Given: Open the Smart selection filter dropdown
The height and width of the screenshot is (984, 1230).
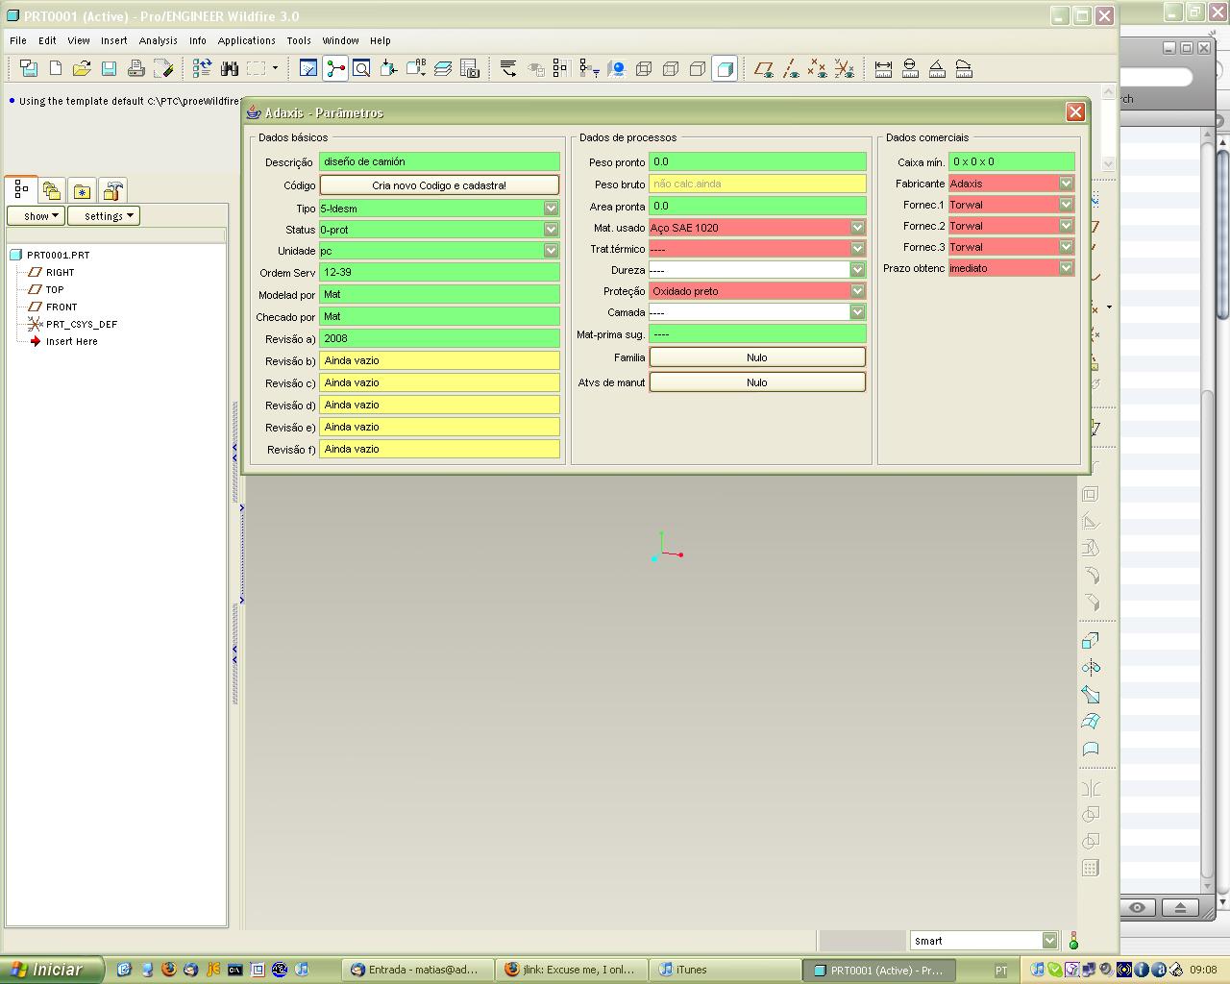Looking at the screenshot, I should (1049, 941).
